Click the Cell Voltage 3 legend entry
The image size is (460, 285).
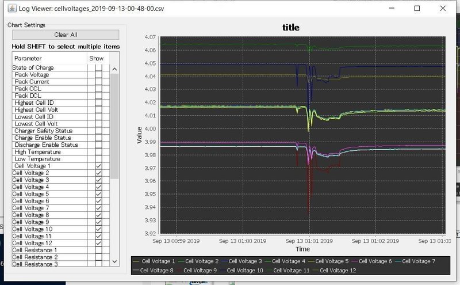[x=241, y=261]
